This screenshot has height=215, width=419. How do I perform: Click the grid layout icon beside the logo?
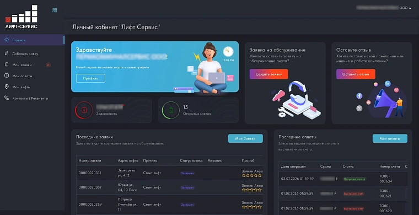point(55,10)
